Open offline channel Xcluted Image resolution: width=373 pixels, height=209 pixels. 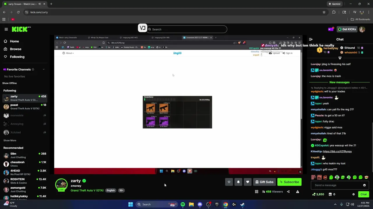click(x=24, y=132)
